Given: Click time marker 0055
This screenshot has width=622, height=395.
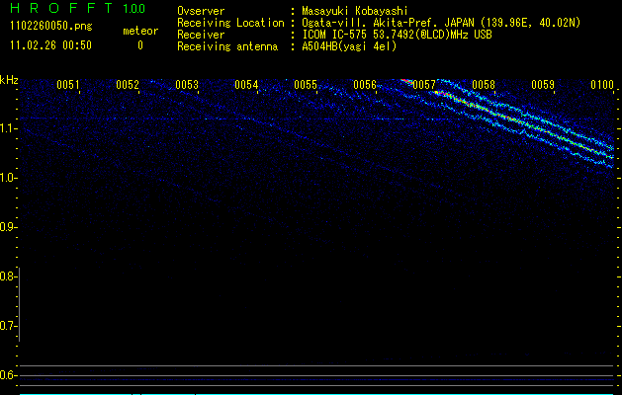Looking at the screenshot, I should [306, 85].
